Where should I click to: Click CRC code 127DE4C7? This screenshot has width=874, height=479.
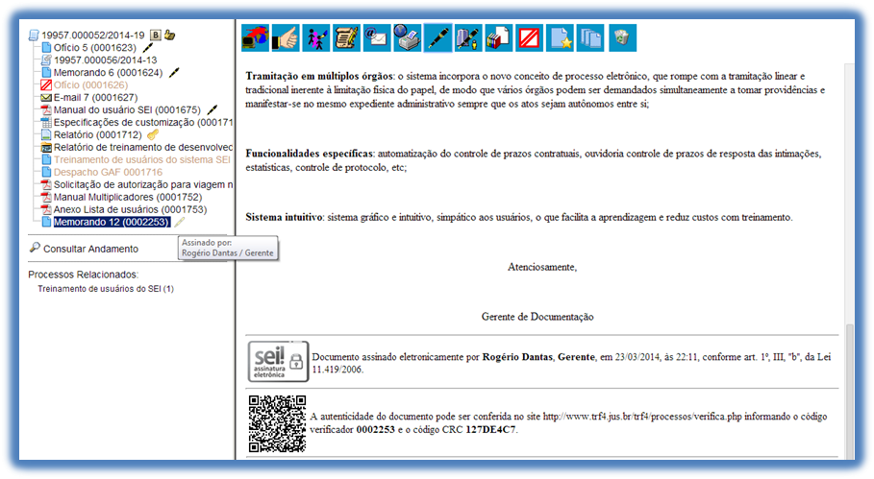click(490, 429)
